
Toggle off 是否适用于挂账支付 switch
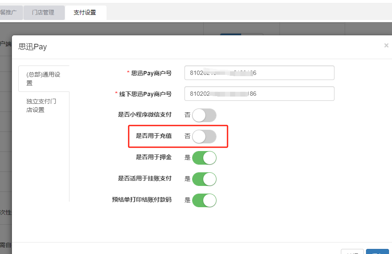204,179
